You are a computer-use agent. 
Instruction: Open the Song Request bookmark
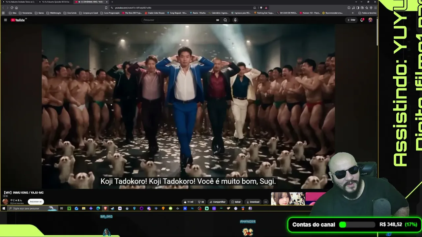177,13
